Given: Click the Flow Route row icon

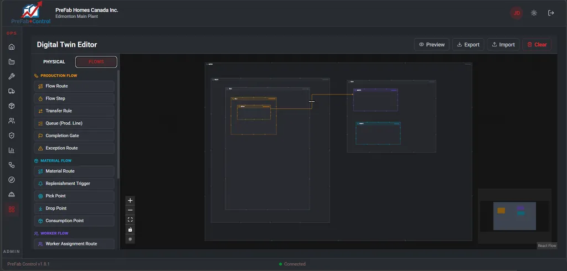Looking at the screenshot, I should (40, 86).
